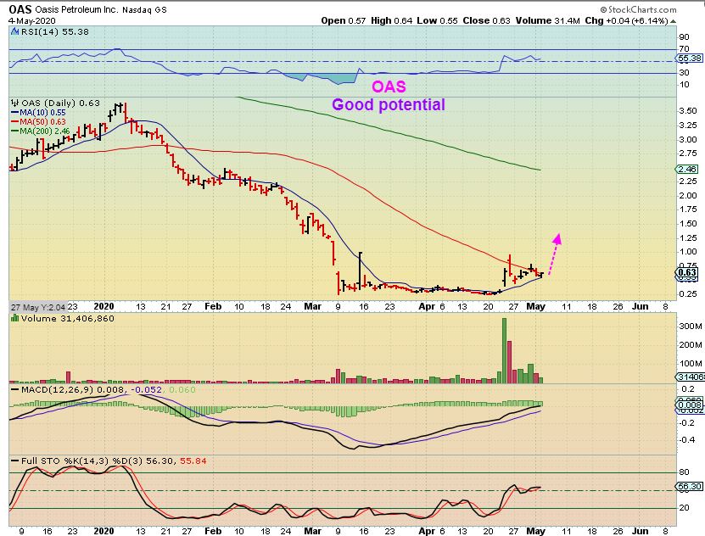Image resolution: width=705 pixels, height=536 pixels.
Task: Click the Good potential annotation text
Action: click(389, 104)
